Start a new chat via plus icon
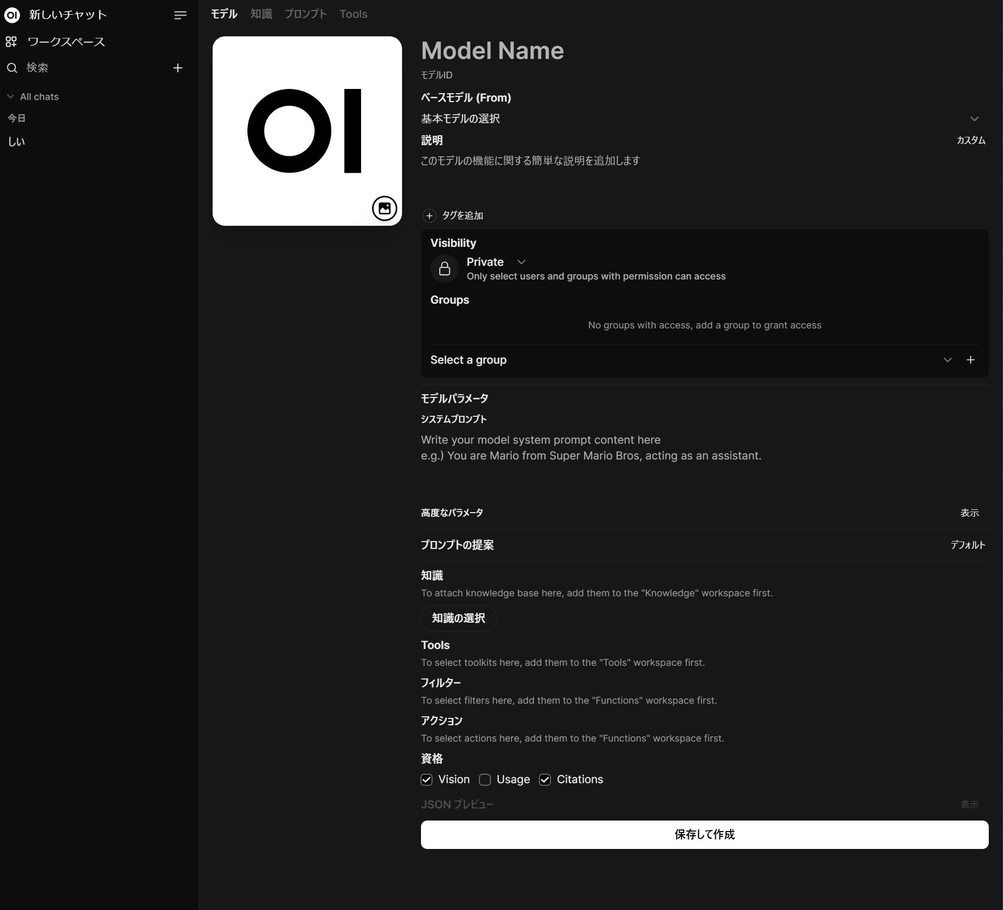This screenshot has height=910, width=1003. coord(178,68)
